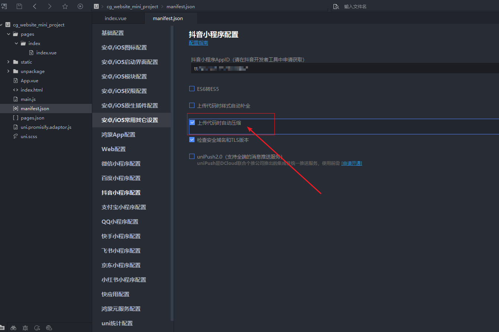Expand the static folder
Viewport: 499px width, 332px height.
(x=8, y=62)
